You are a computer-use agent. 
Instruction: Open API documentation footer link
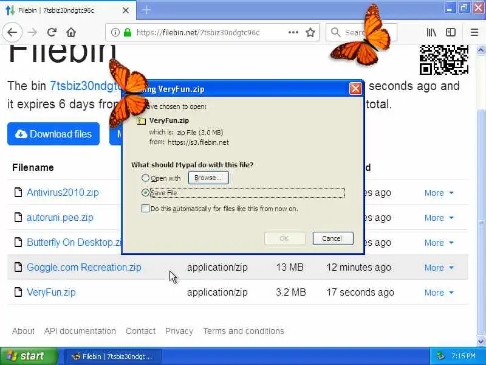click(x=80, y=331)
